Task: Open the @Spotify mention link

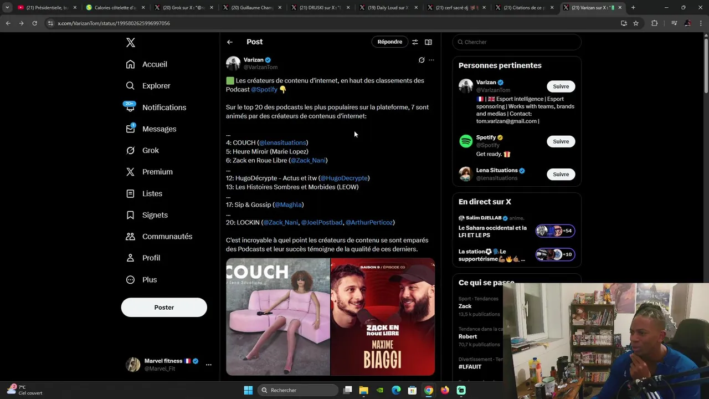Action: coord(264,89)
